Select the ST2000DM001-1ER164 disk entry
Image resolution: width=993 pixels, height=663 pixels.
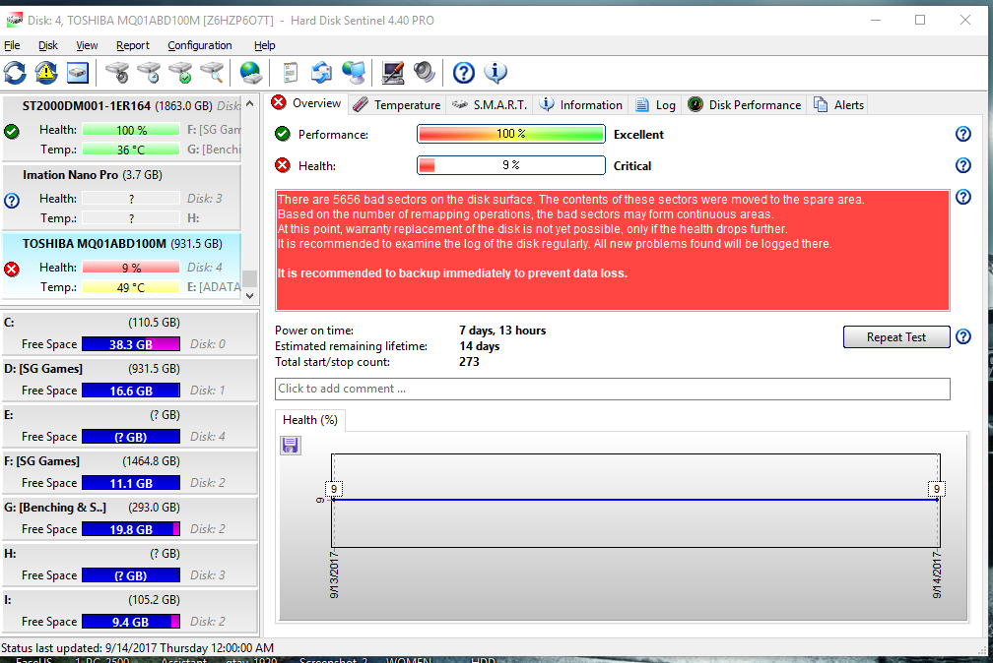tap(122, 129)
